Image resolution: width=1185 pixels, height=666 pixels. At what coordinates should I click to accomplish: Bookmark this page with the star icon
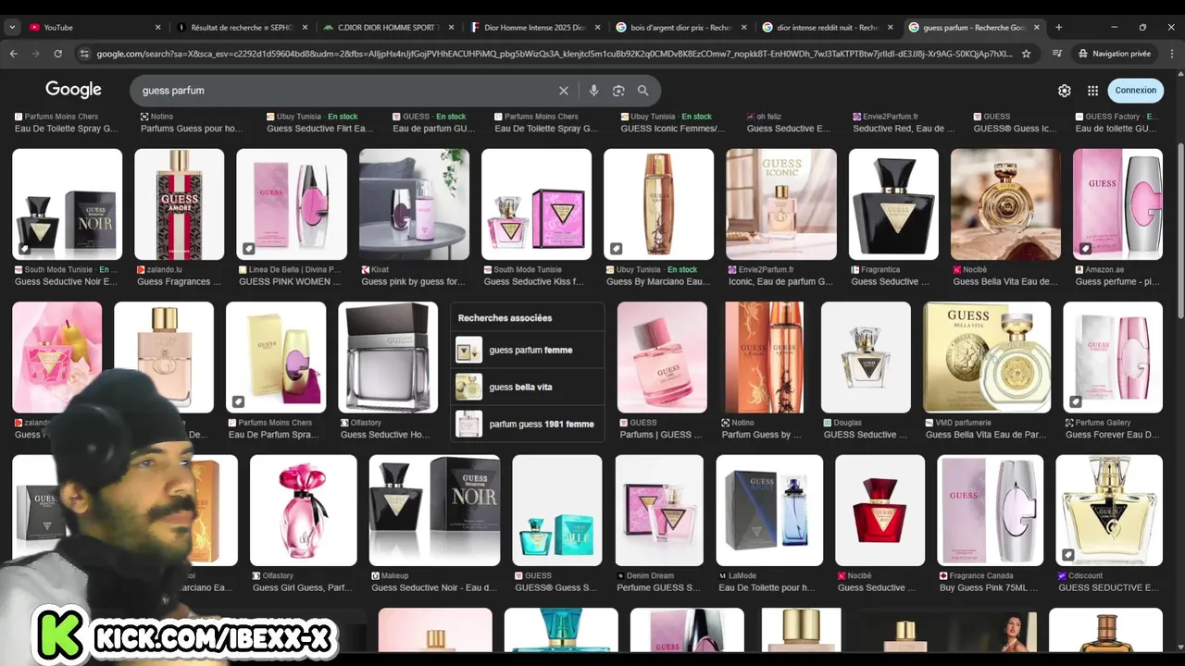(x=1026, y=54)
